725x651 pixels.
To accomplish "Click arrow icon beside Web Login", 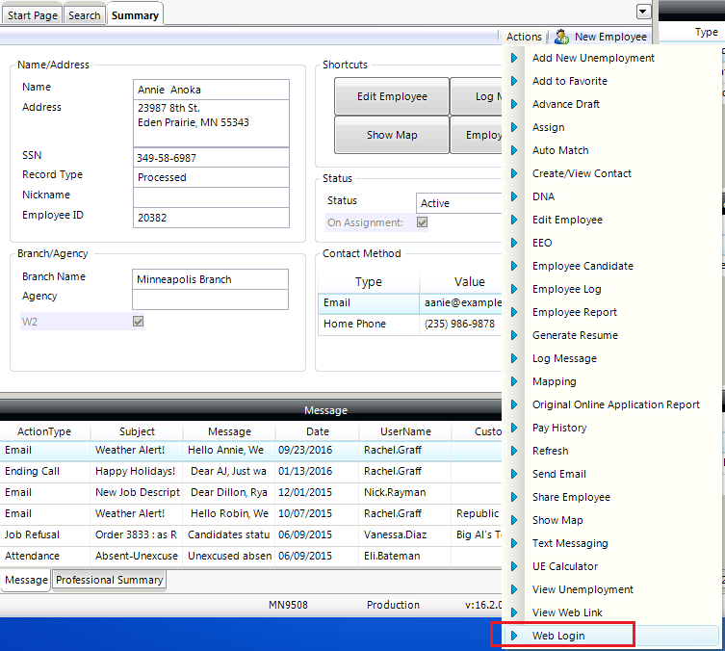I will (514, 636).
